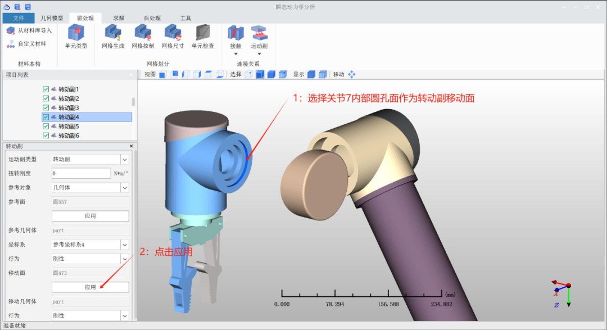This screenshot has width=607, height=330.
Task: Select the top view cube icon
Action: (x=209, y=74)
